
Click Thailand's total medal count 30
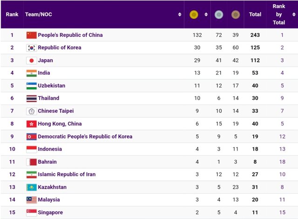255,98
